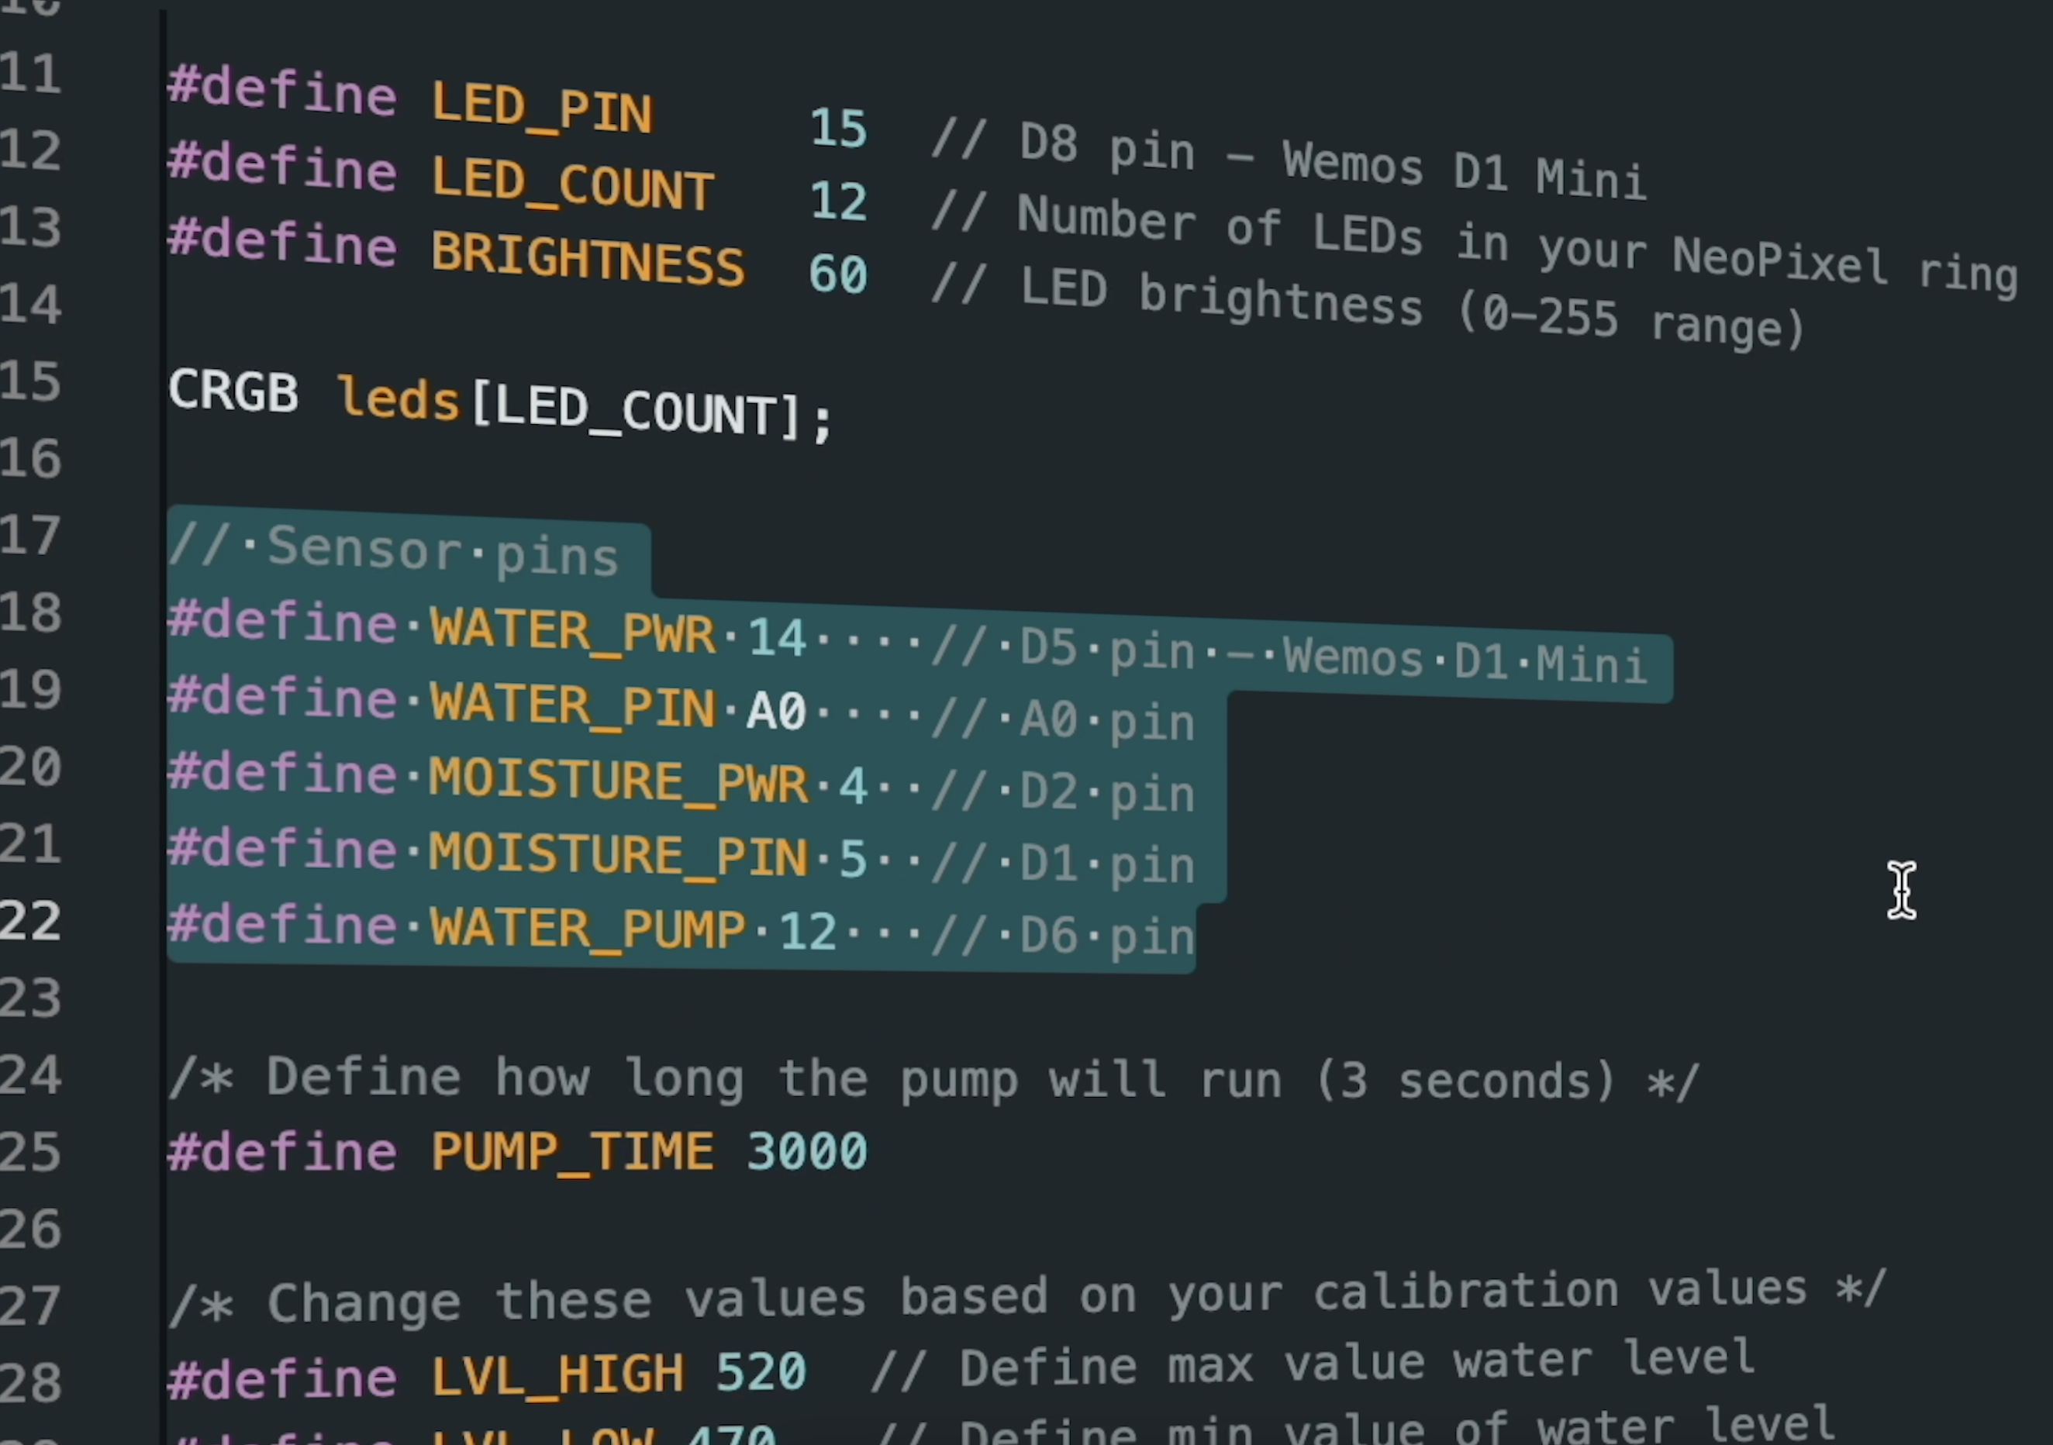Click the PUMP_TIME value 3000
This screenshot has height=1445, width=2053.
[806, 1151]
